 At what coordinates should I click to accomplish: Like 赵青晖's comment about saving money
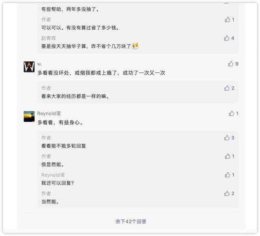tap(227, 38)
